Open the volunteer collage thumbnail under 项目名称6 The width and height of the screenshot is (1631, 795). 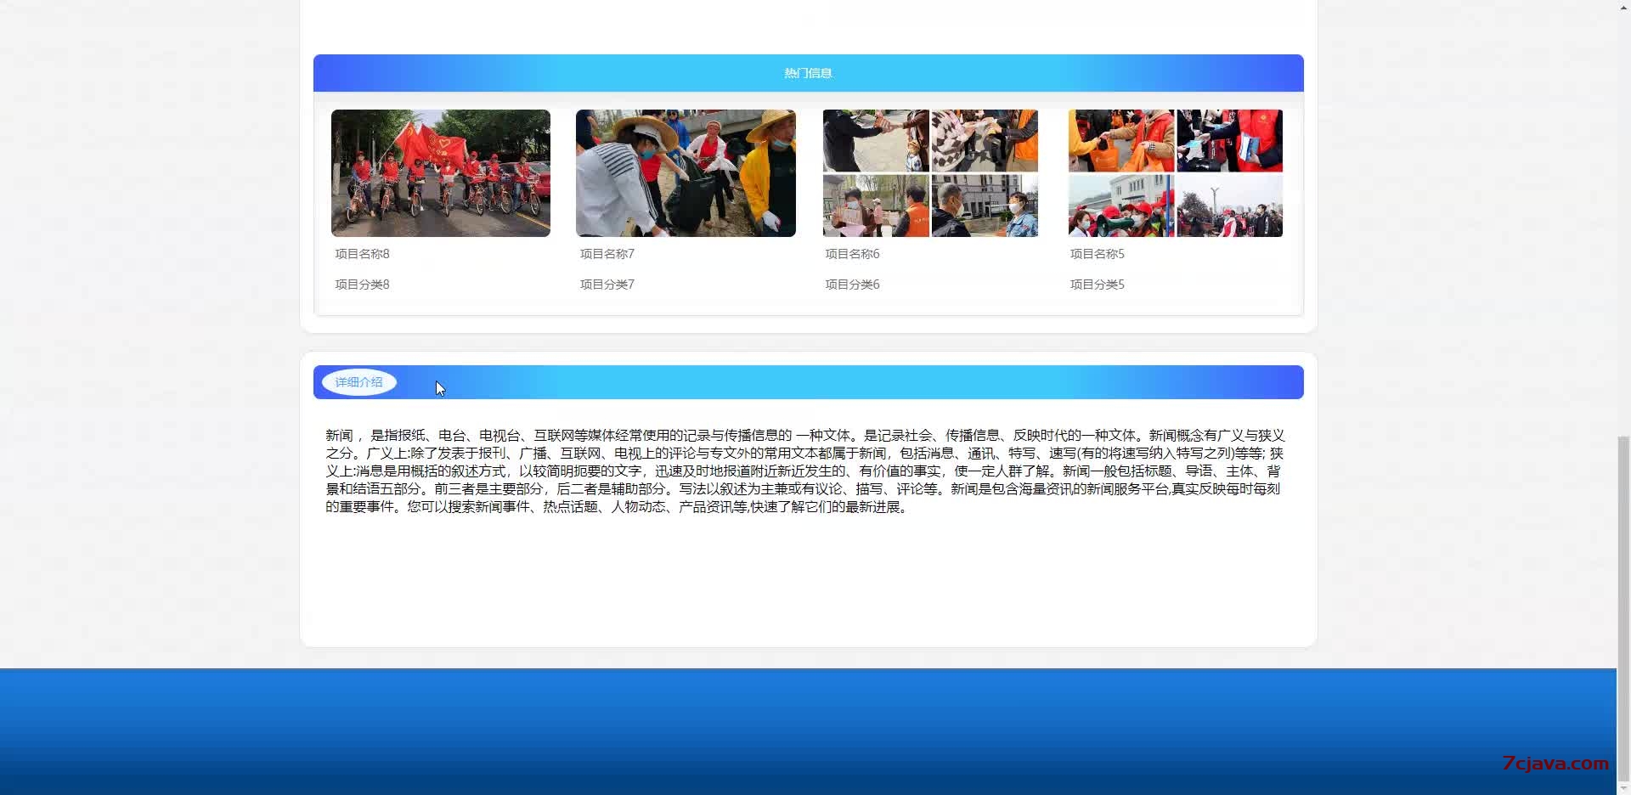click(x=930, y=172)
